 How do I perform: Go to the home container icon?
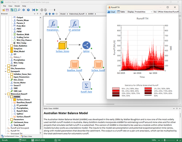pos(46,14)
